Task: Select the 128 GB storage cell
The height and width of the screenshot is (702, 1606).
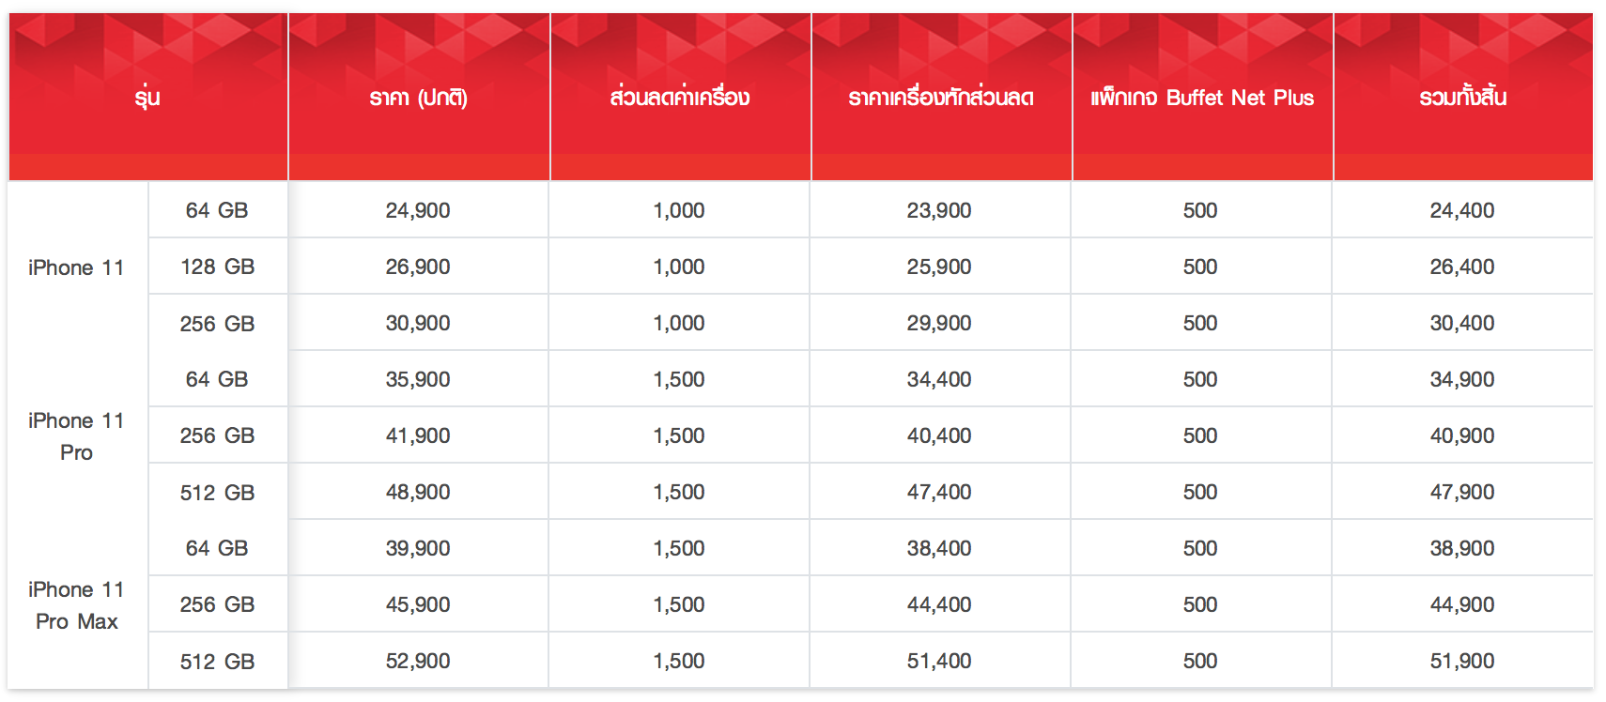Action: pos(218,267)
